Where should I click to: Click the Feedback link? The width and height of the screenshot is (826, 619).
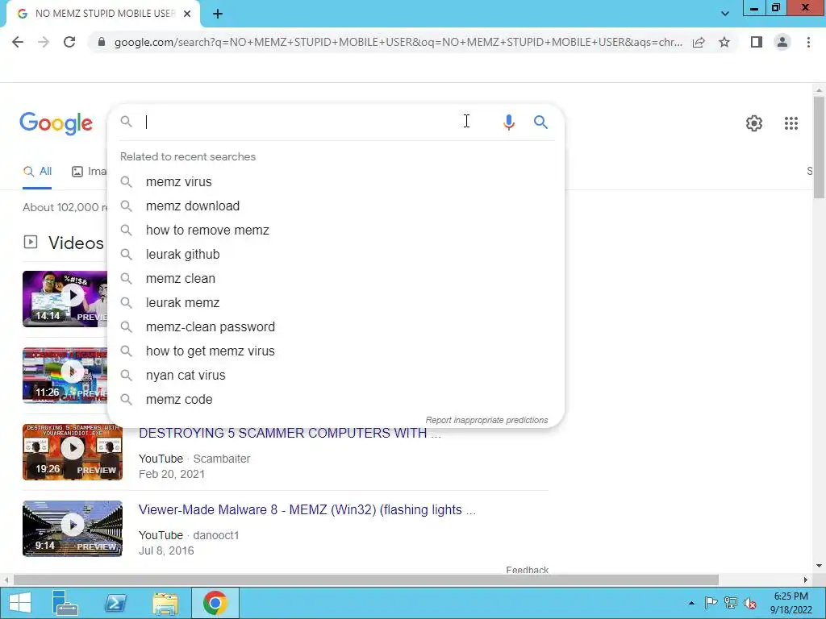pos(527,570)
